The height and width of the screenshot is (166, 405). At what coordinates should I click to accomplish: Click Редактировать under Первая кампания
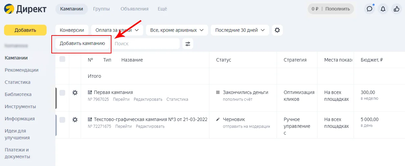148,99
